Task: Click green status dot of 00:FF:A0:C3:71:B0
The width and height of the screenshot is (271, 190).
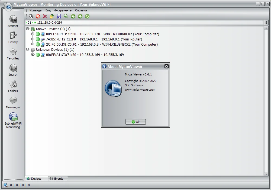Action: point(38,34)
